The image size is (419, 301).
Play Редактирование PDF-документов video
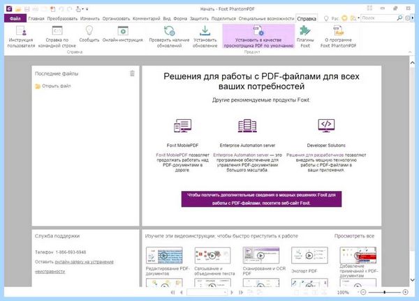(164, 256)
